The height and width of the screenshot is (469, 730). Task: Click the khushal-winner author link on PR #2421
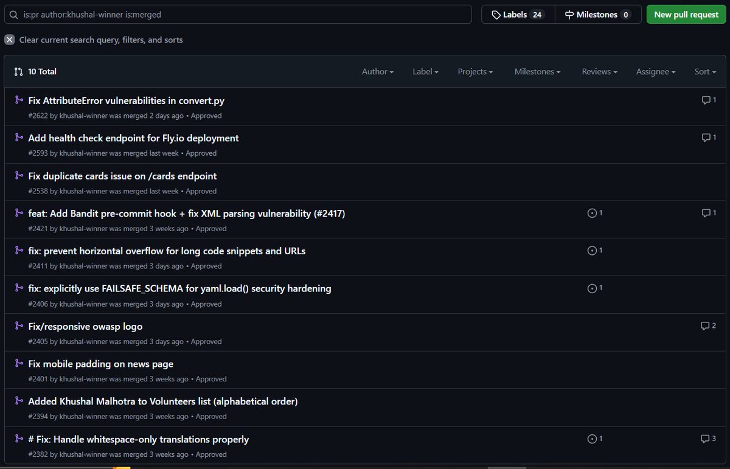83,229
